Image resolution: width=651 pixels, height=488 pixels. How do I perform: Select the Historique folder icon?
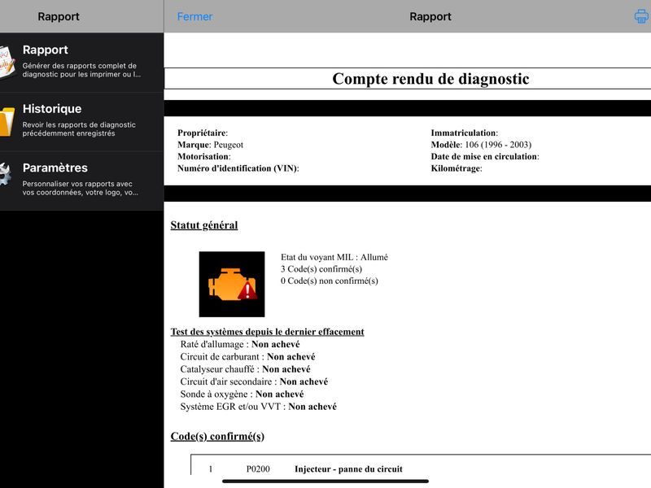7,121
